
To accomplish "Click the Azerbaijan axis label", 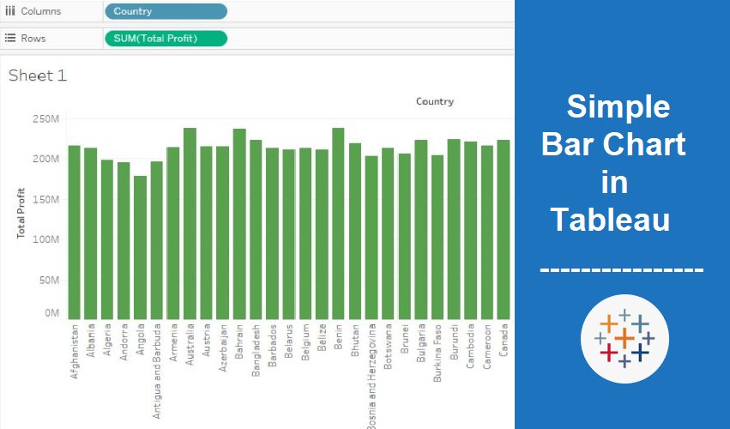I will 223,347.
